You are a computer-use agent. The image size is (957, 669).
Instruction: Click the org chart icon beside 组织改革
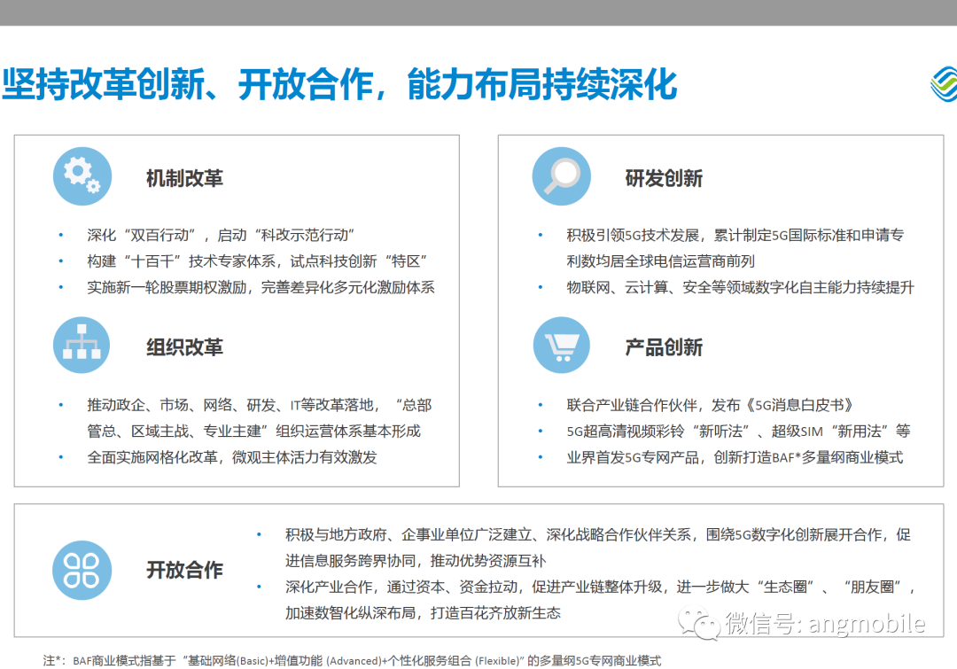coord(82,346)
